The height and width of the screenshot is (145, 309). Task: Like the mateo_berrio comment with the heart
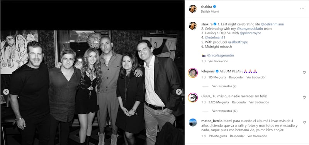pos(304,122)
